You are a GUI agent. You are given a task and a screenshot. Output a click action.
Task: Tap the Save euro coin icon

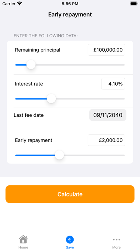70,240
